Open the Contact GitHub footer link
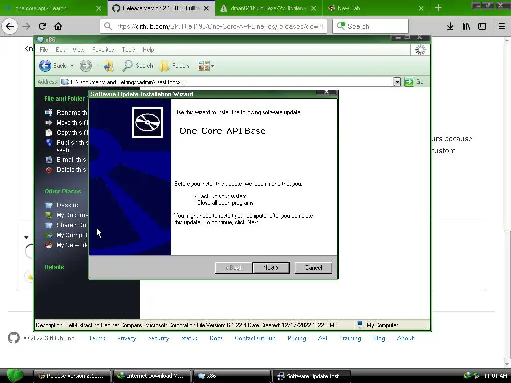 255,338
